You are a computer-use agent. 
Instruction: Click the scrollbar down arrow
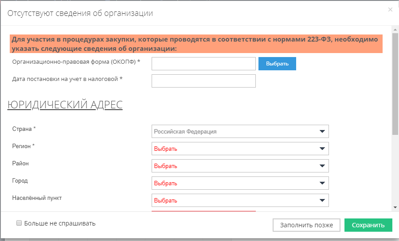(x=395, y=207)
